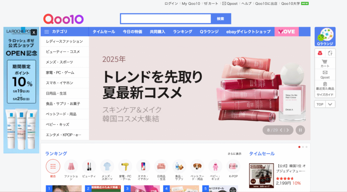
Task: Select 家電・PC・ゲーム ranking category icon
Action: coord(125,166)
